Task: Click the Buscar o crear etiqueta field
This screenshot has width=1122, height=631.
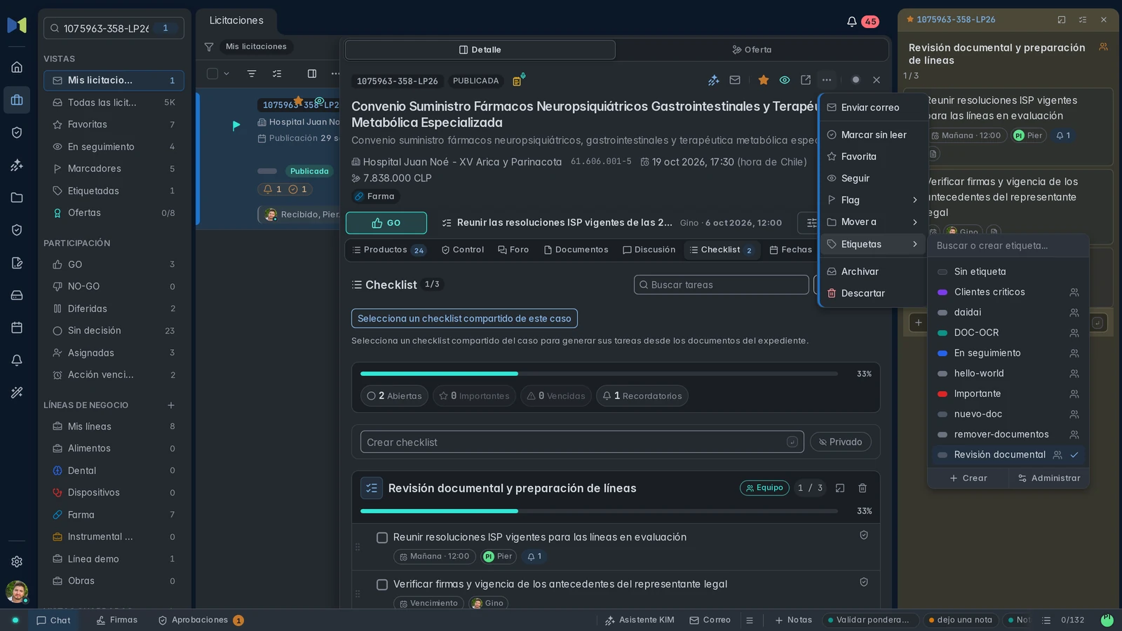Action: click(1008, 245)
